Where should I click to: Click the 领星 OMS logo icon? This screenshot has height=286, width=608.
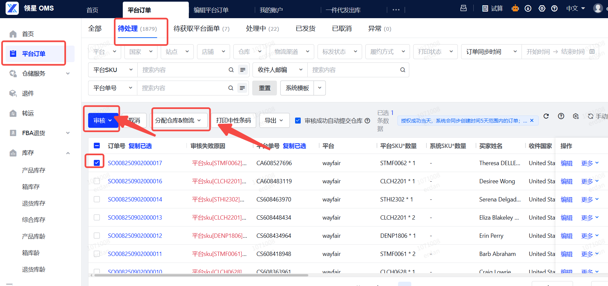tap(12, 8)
